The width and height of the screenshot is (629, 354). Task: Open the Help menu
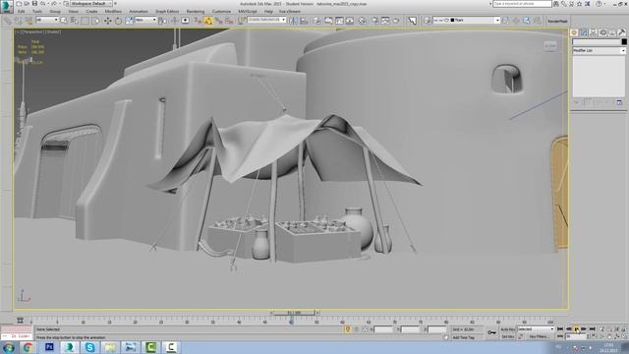pos(268,11)
